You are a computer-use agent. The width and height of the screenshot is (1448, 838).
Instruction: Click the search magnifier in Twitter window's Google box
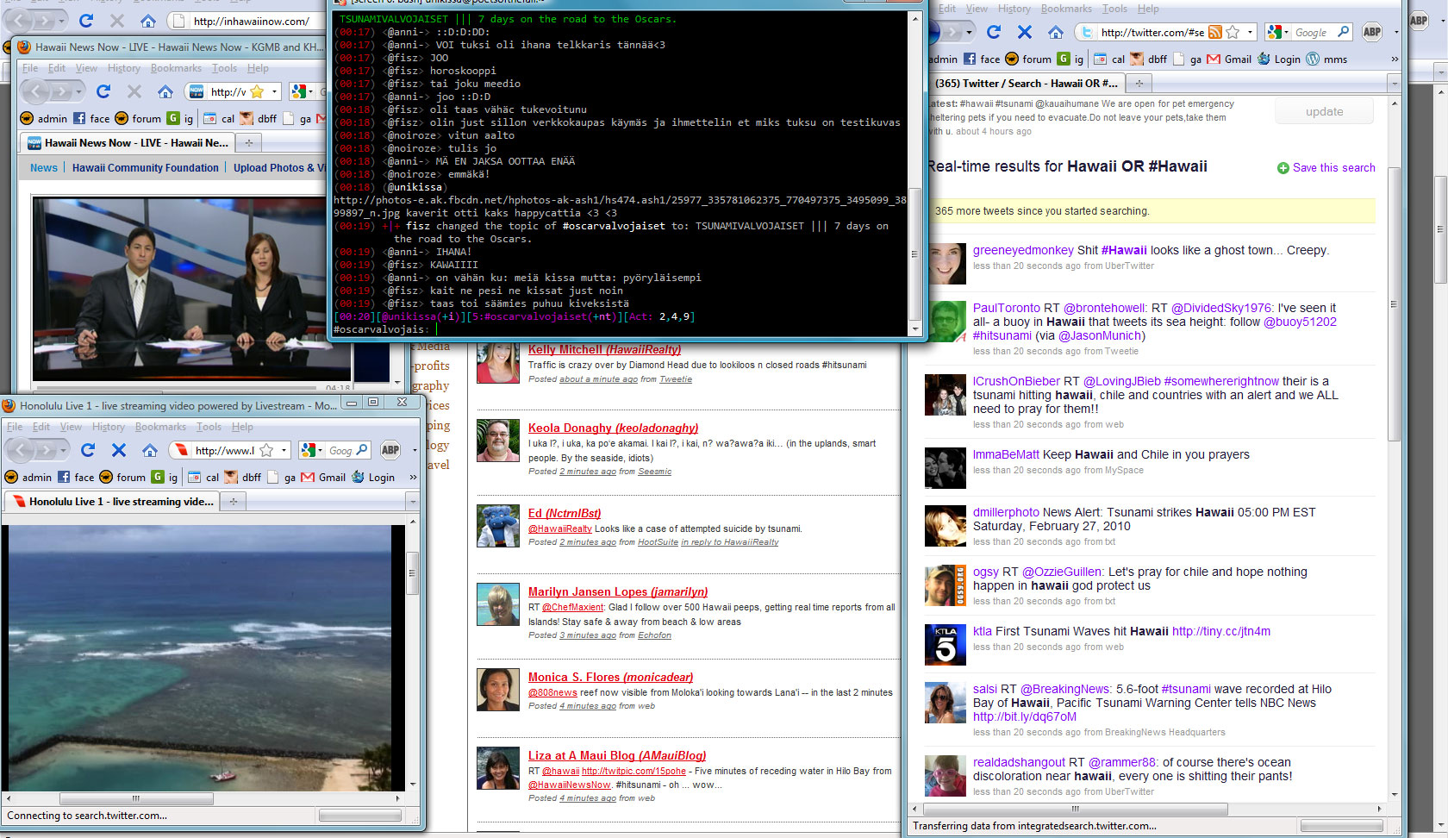click(x=1343, y=32)
